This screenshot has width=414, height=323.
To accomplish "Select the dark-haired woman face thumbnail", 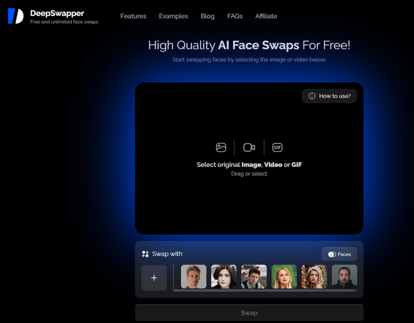I will (224, 276).
